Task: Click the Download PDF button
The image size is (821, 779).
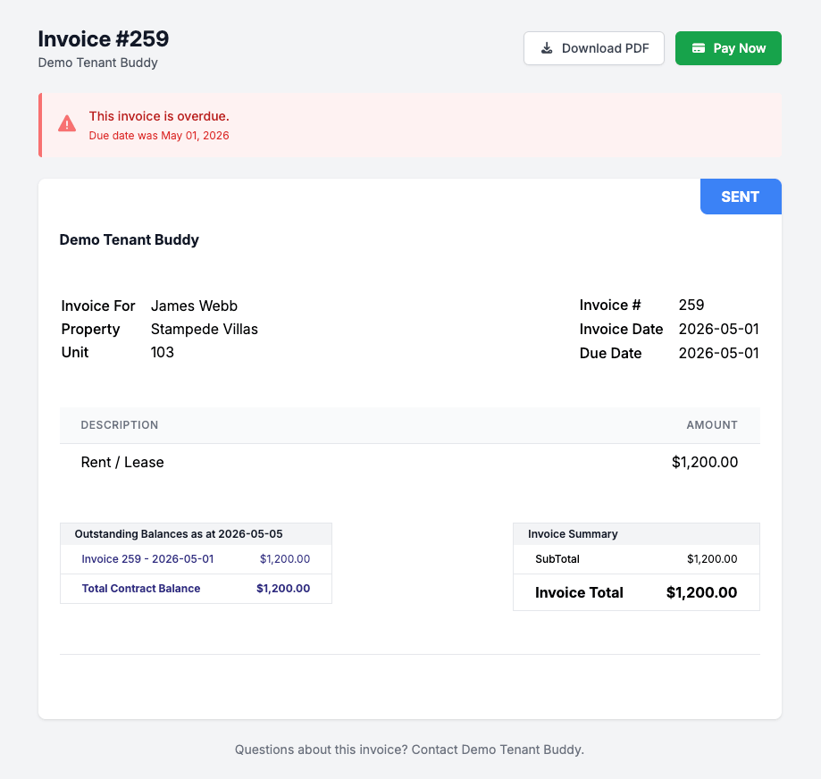Action: click(x=594, y=48)
